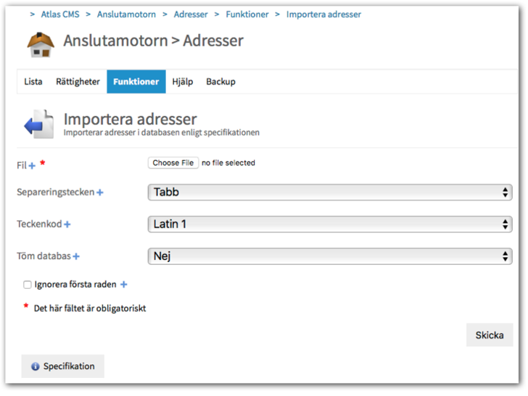
Task: Click the house icon beside Anslutamotorn heading
Action: pos(41,44)
